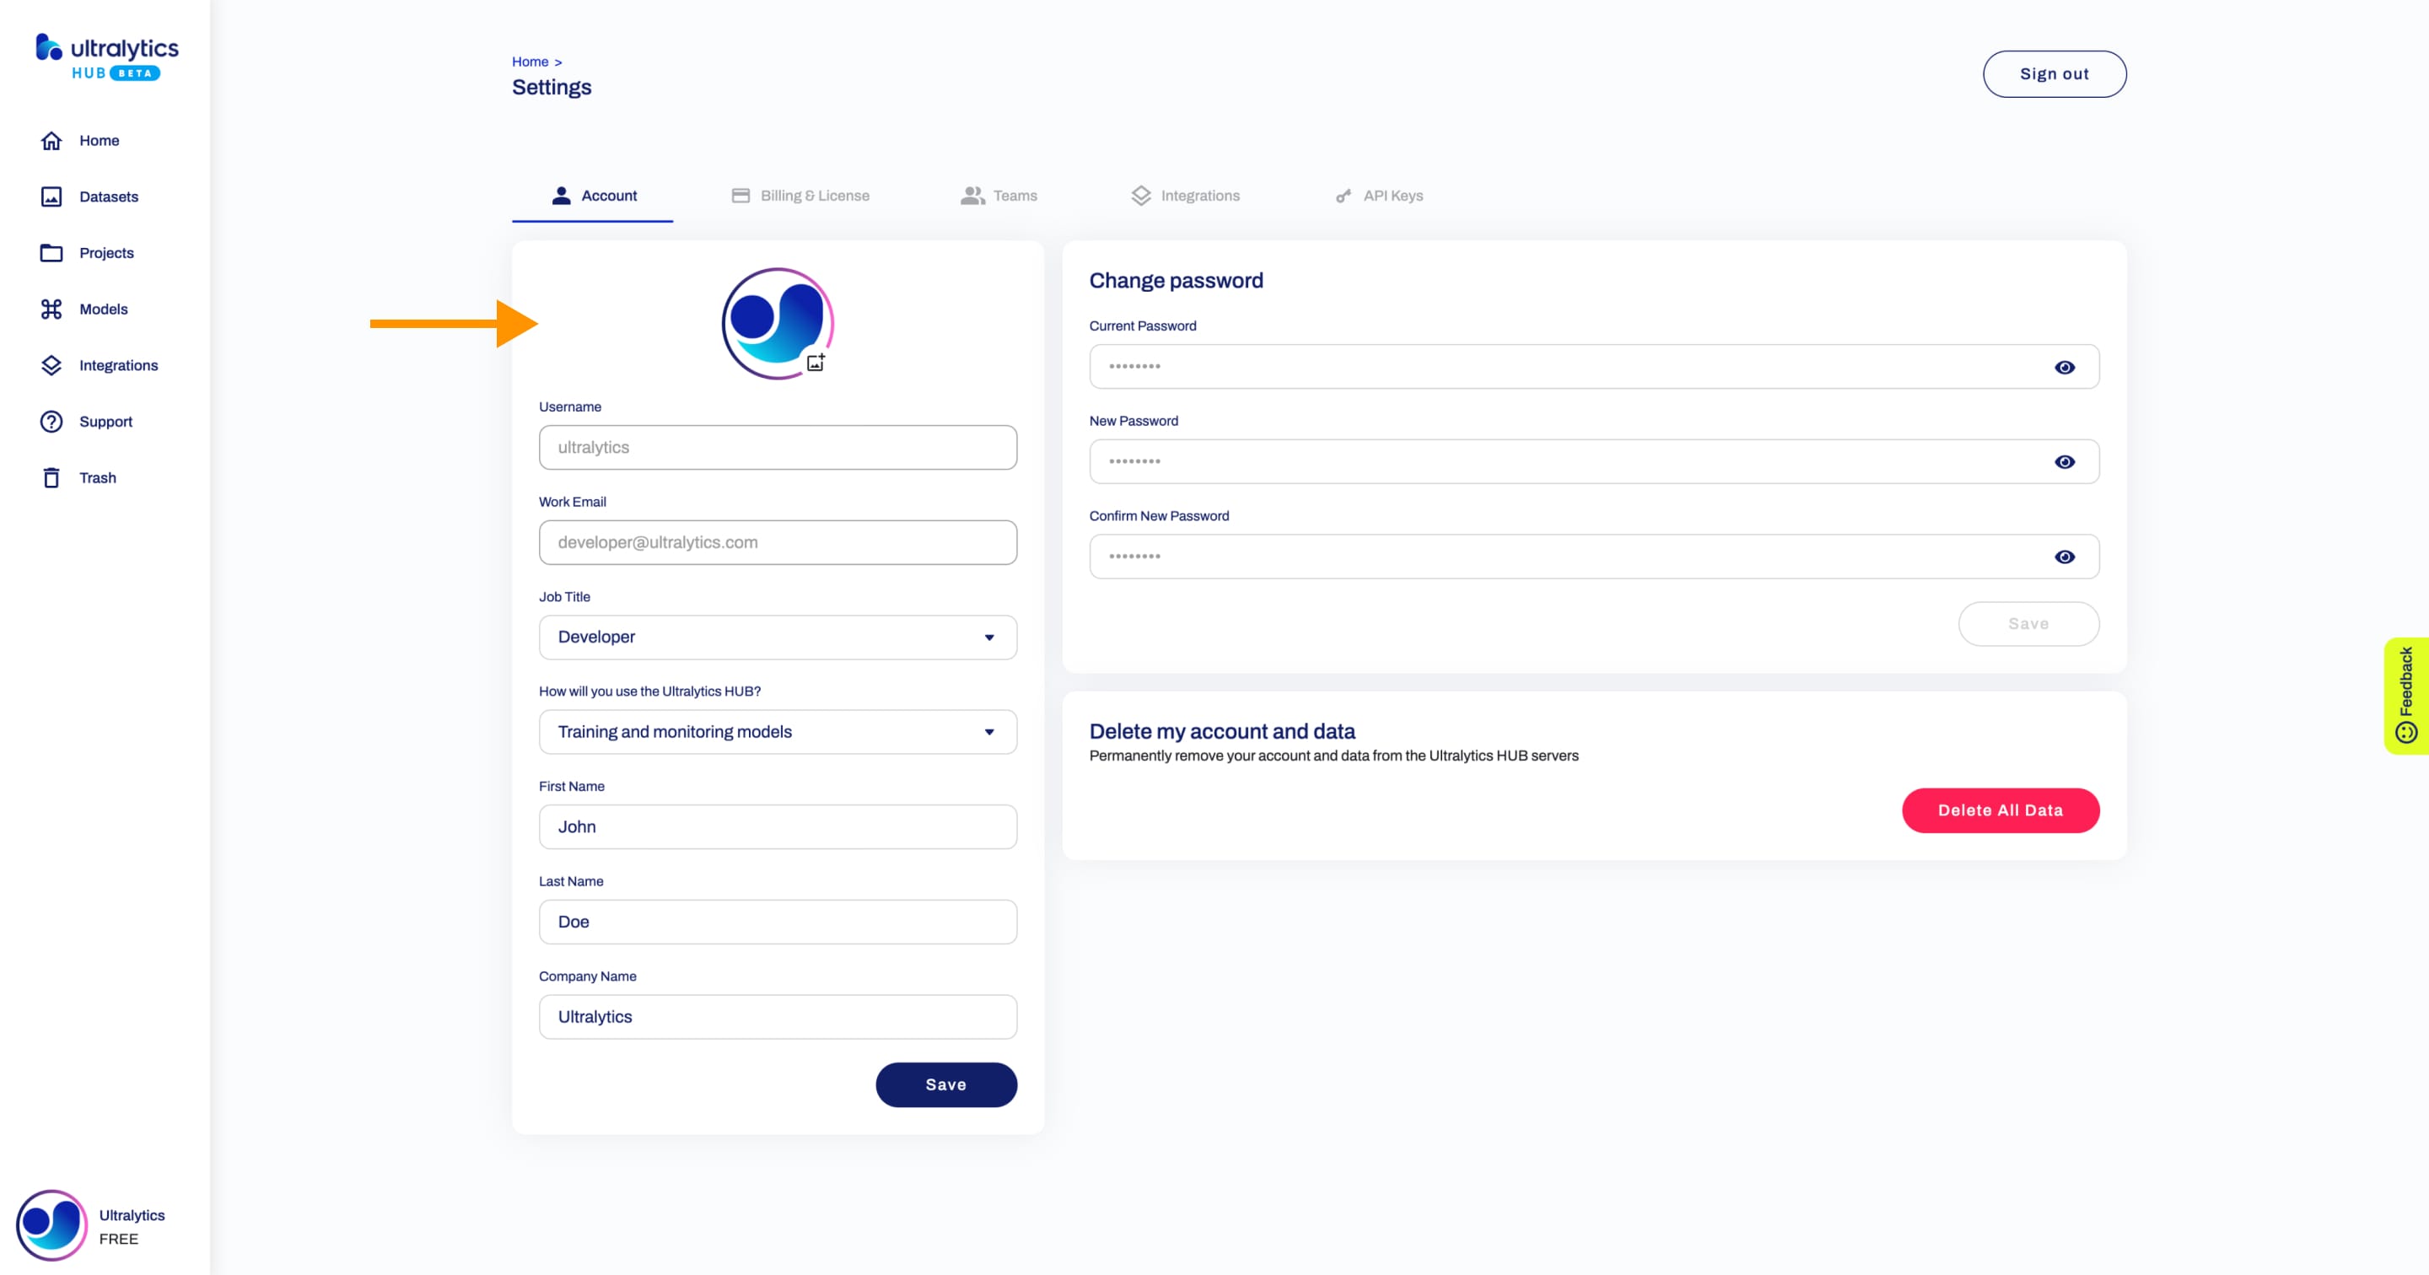This screenshot has width=2429, height=1275.
Task: Click the Datasets icon in sidebar
Action: [x=50, y=196]
